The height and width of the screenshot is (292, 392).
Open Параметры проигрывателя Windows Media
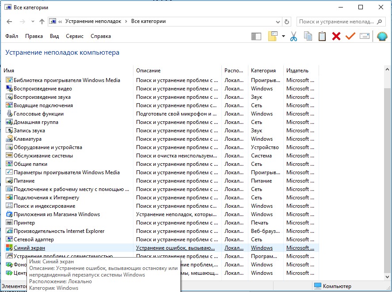tap(66, 172)
